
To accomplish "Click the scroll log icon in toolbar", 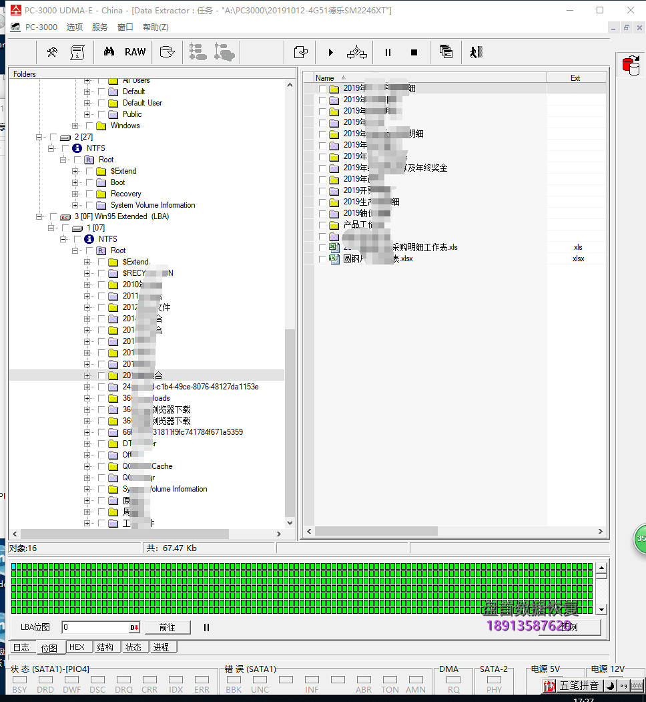I will [77, 52].
